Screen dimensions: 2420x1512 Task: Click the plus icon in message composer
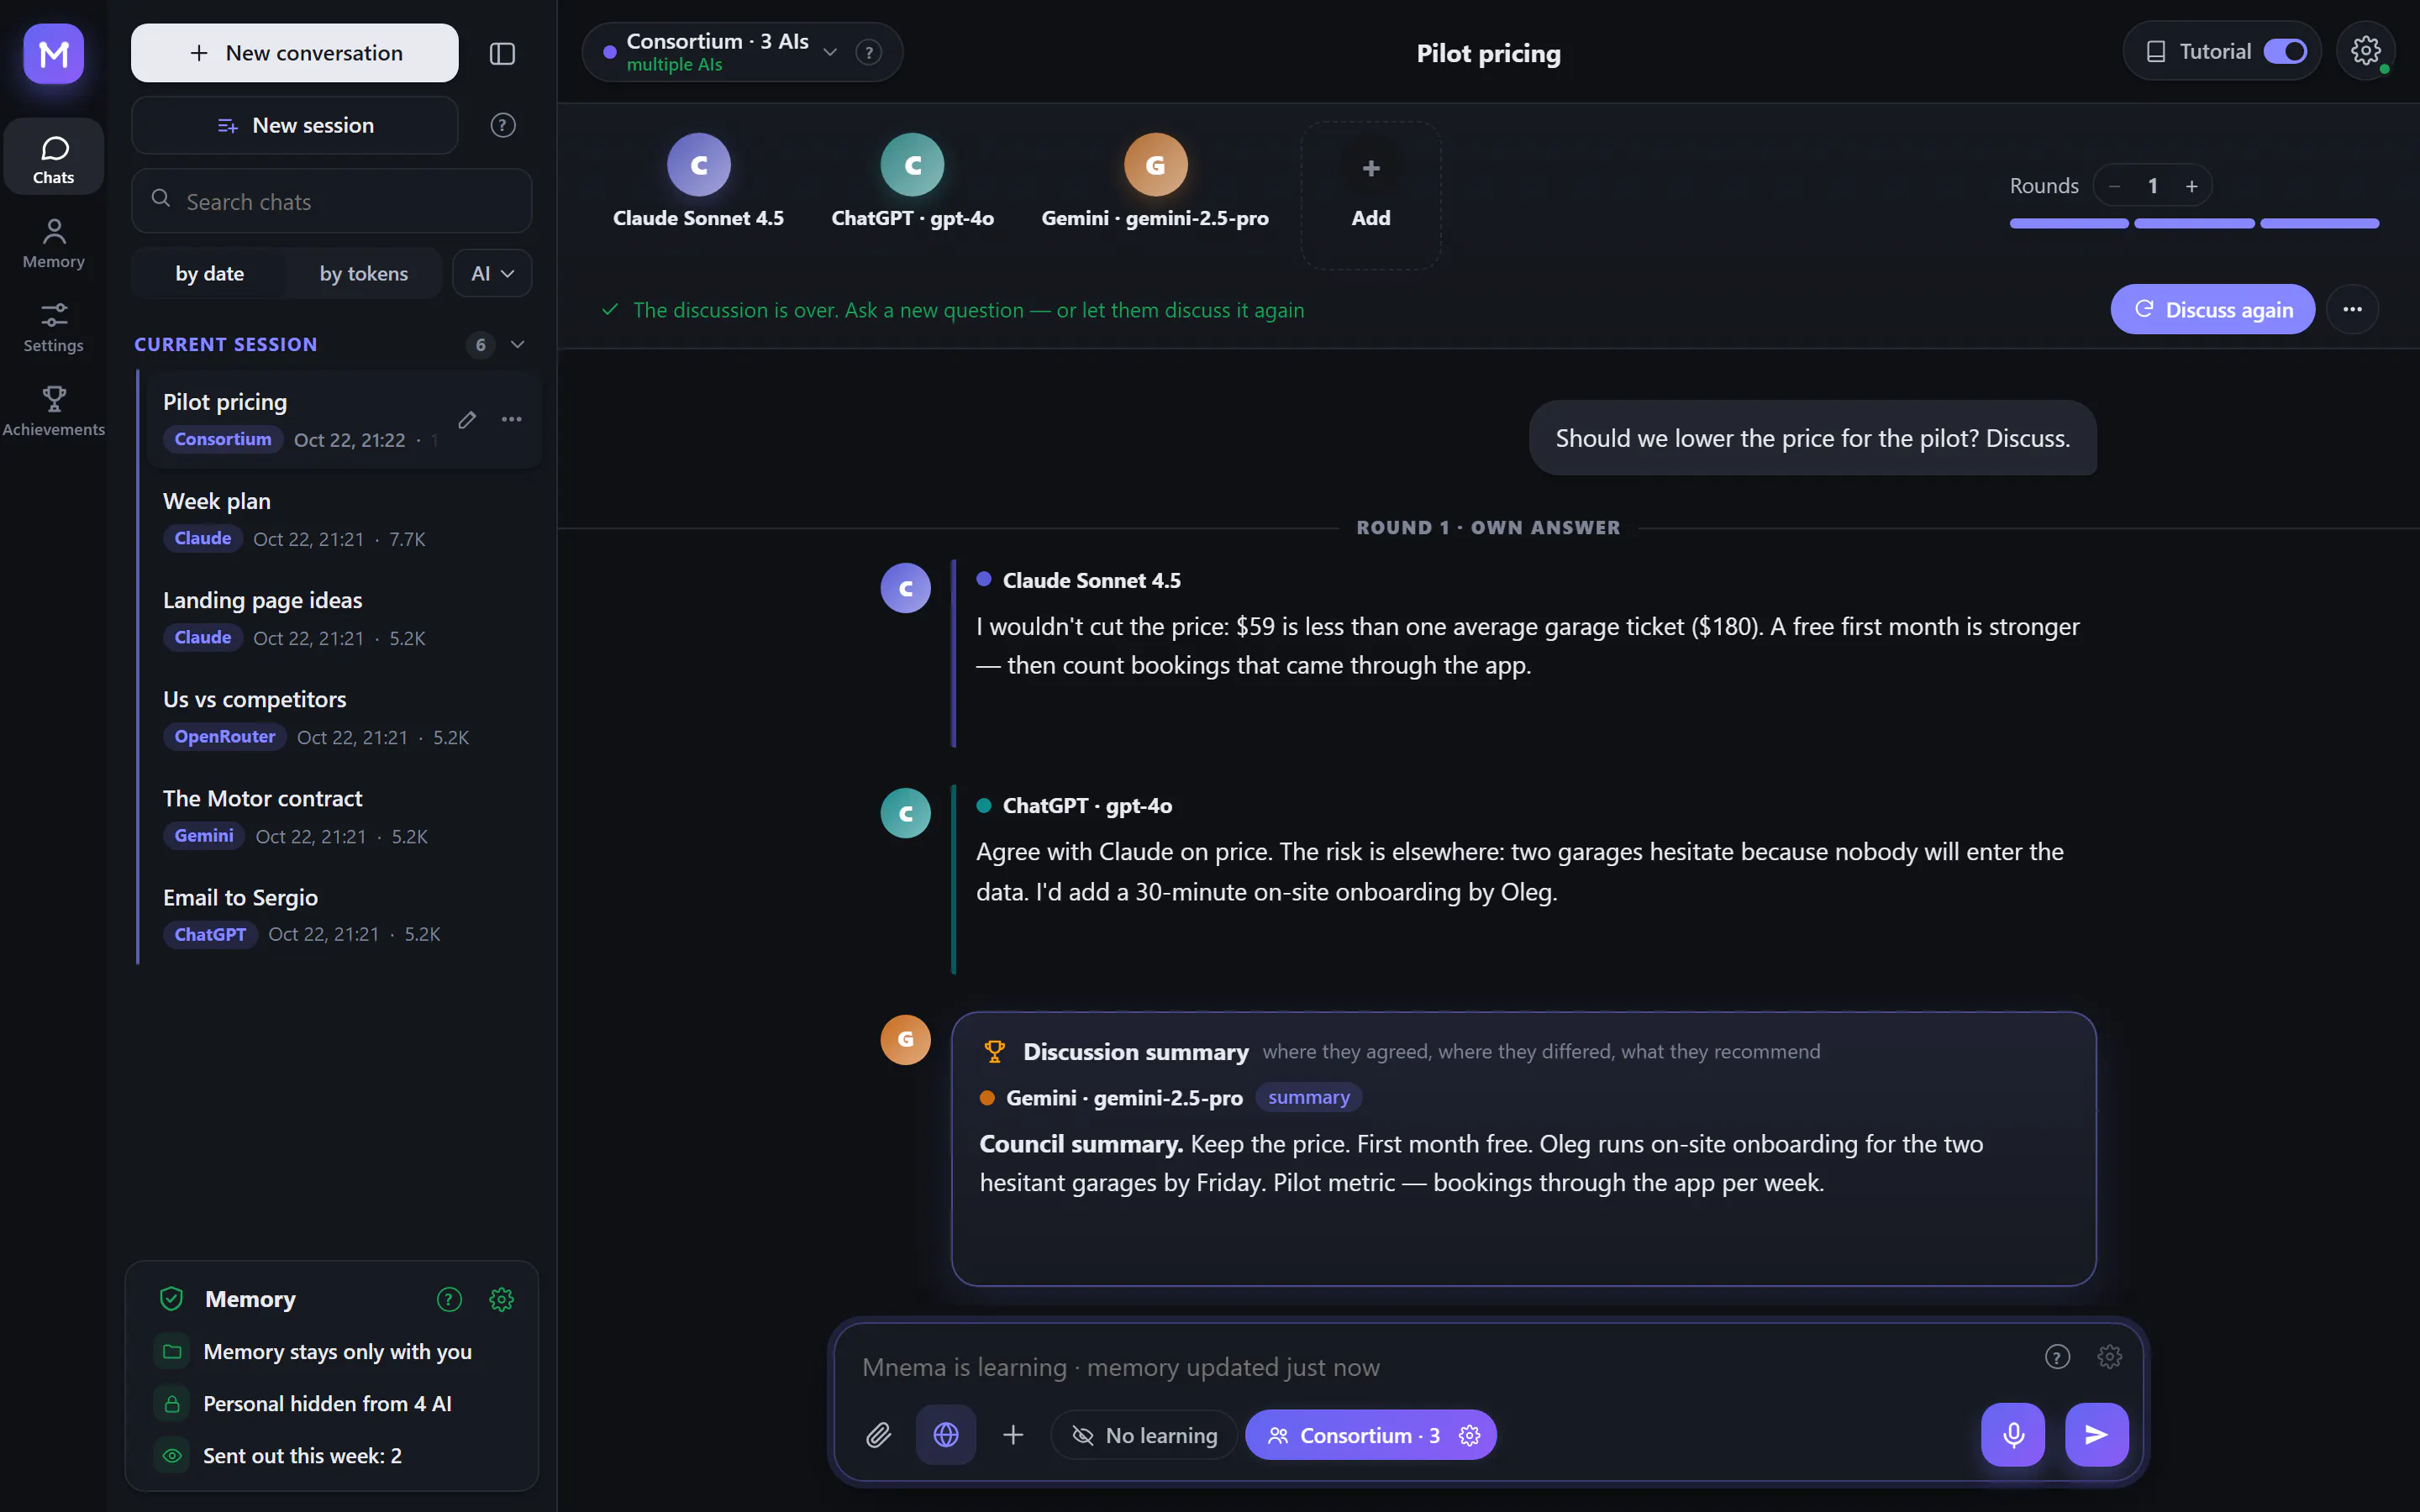click(1013, 1435)
